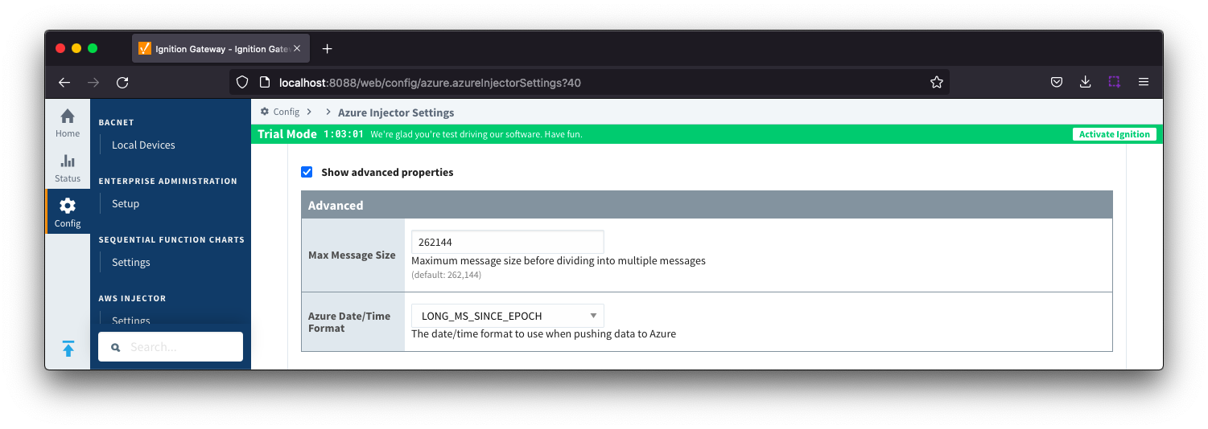Open the Firefox downloads panel
This screenshot has height=429, width=1208.
click(1085, 82)
